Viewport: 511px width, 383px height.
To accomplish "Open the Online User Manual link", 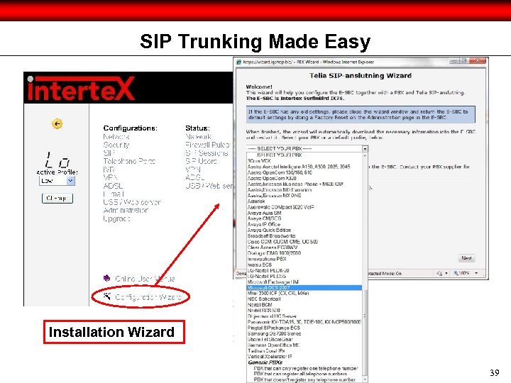I will point(145,279).
